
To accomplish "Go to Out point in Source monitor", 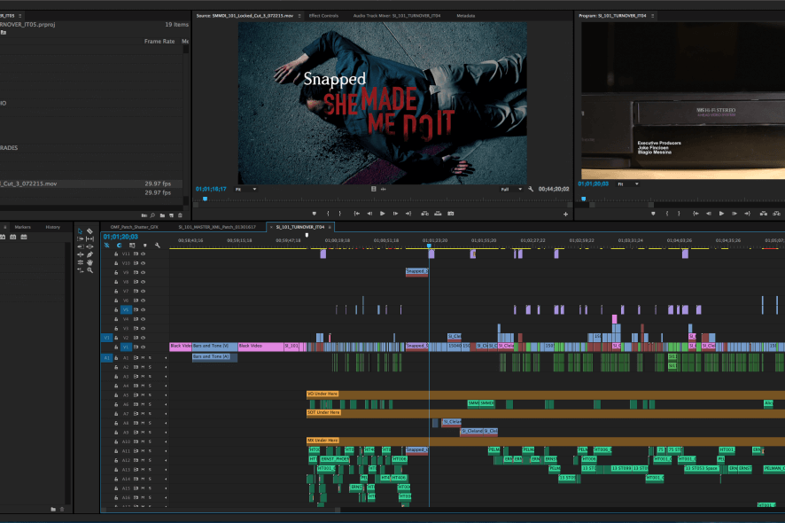I will (x=408, y=214).
